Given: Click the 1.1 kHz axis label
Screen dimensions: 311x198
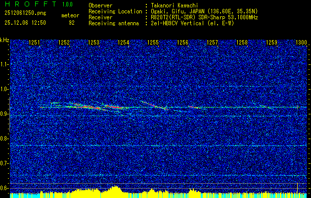Looking at the screenshot, I should point(4,64).
